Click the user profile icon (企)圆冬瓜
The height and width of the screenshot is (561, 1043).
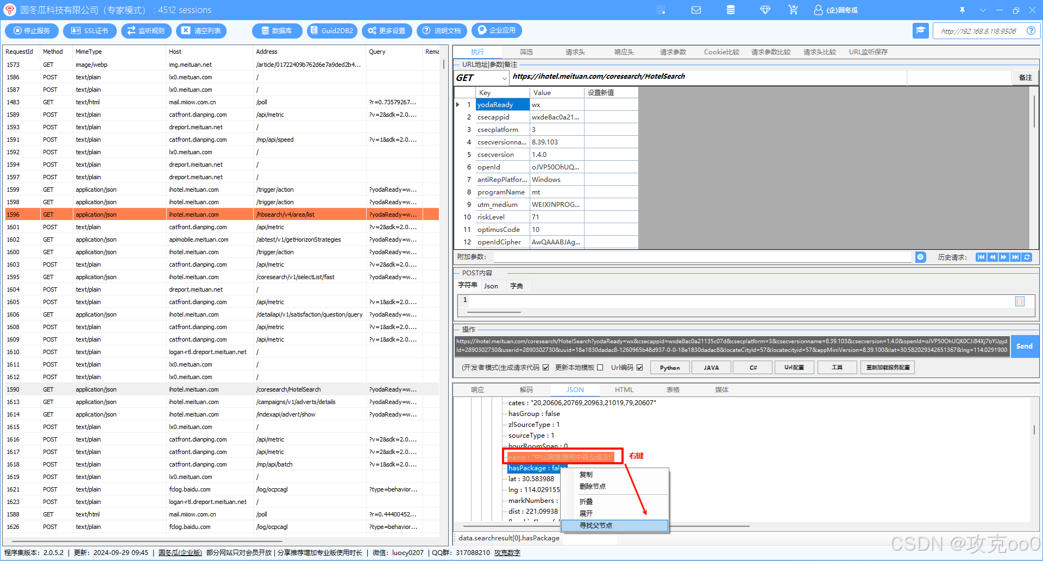click(x=836, y=10)
